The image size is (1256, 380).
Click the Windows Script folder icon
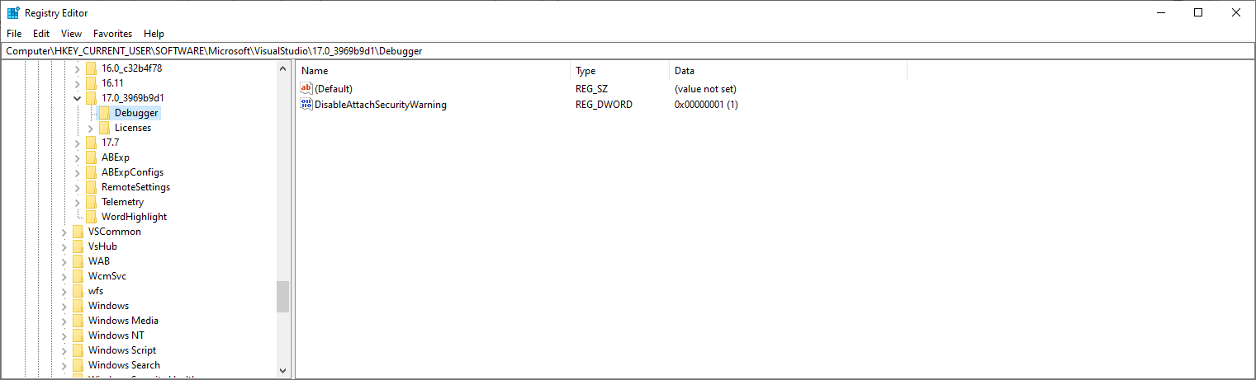tap(78, 350)
